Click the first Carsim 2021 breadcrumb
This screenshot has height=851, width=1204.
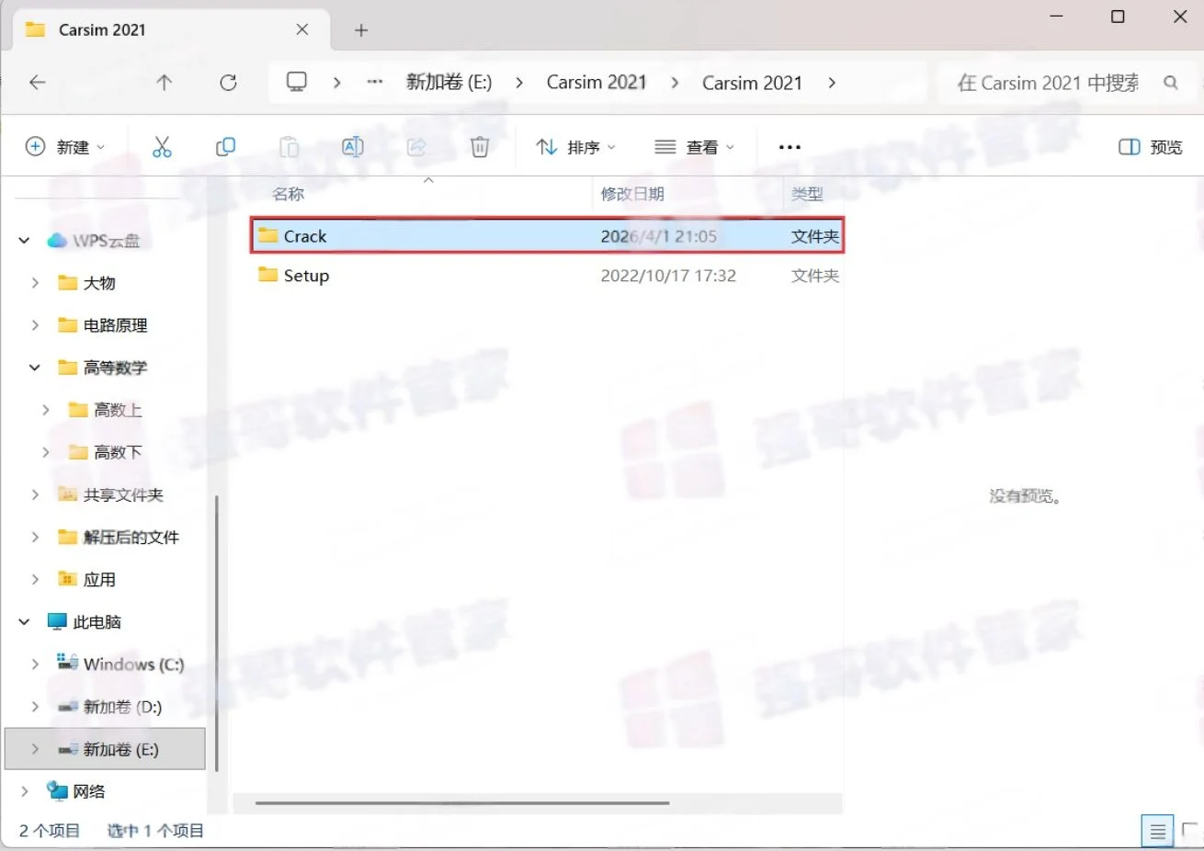pos(596,83)
